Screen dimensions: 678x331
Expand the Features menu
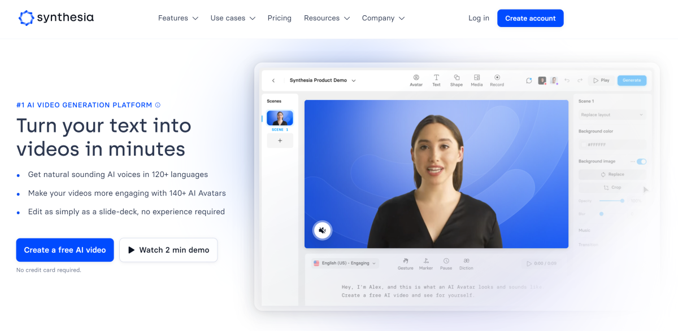click(x=178, y=18)
